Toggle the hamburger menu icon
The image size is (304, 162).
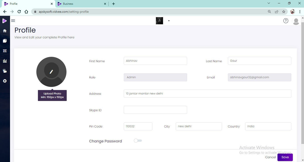(13, 20)
